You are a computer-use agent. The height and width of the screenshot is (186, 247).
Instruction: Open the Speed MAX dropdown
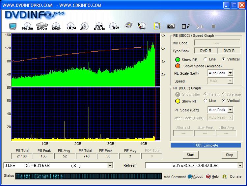point(230,81)
